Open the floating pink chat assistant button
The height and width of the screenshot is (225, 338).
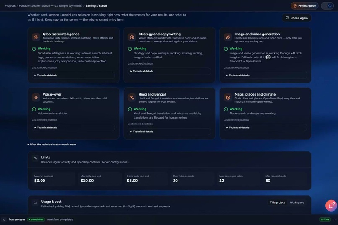(x=331, y=206)
